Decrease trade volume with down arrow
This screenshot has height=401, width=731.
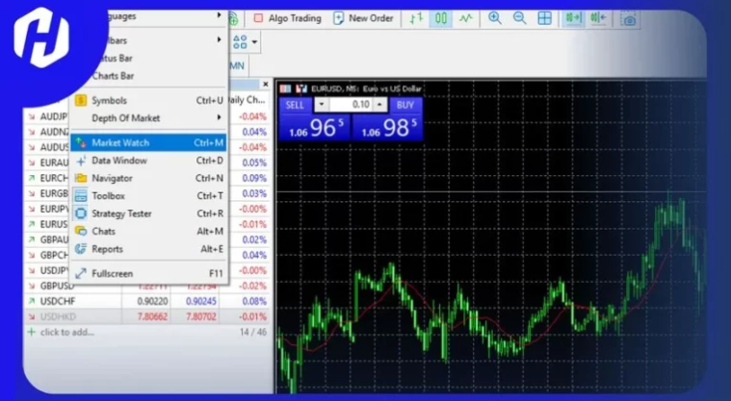pos(322,105)
